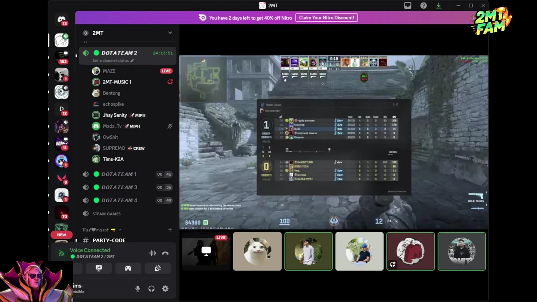Claim Your Nitro Discount button
Viewport: 537px width, 302px height.
click(326, 18)
